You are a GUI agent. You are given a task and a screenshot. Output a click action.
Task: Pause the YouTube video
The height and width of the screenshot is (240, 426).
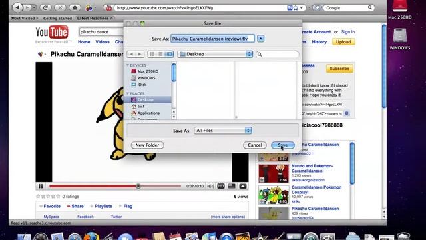pyautogui.click(x=41, y=186)
